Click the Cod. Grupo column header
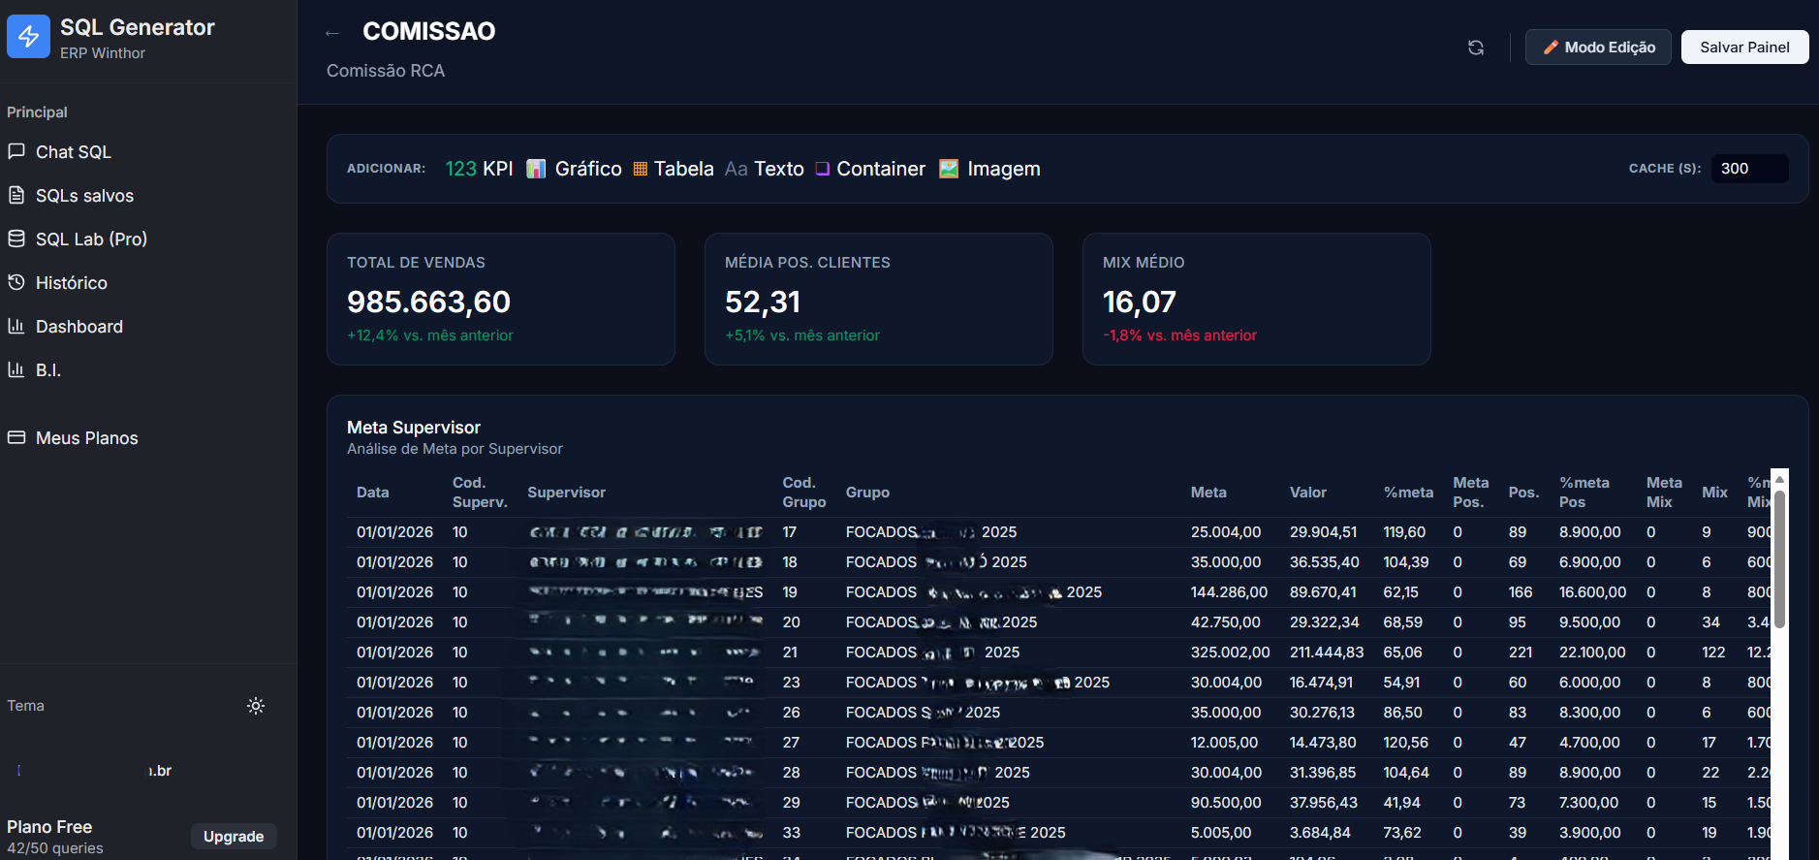This screenshot has width=1819, height=860. click(x=804, y=493)
